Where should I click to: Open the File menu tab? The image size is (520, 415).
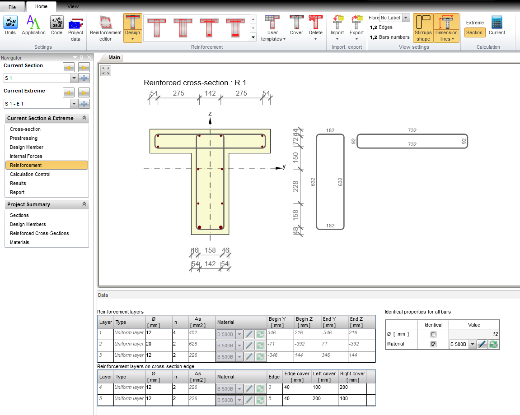point(12,7)
